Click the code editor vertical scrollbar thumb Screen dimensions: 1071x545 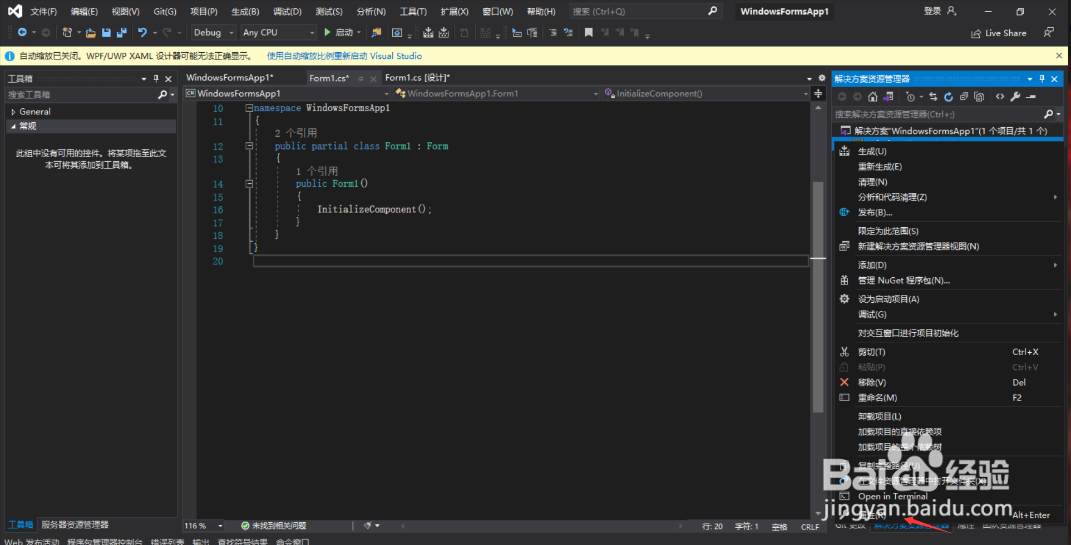(x=818, y=297)
